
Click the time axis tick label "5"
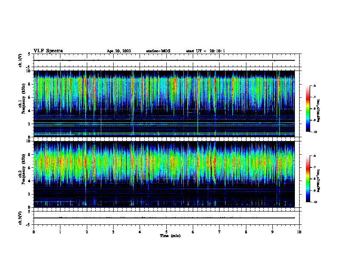point(166,232)
